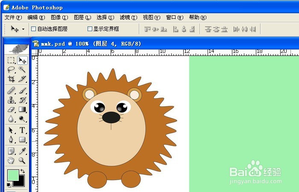Select the Clone Stamp tool
The image size is (299, 192).
coord(11,100)
